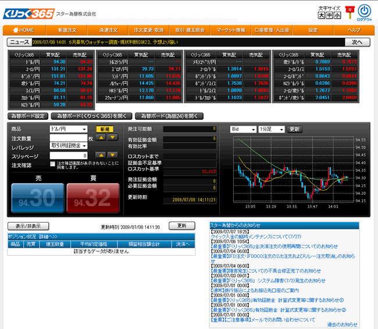Open the マーケット情報 menu
The height and width of the screenshot is (329, 378).
[231, 30]
